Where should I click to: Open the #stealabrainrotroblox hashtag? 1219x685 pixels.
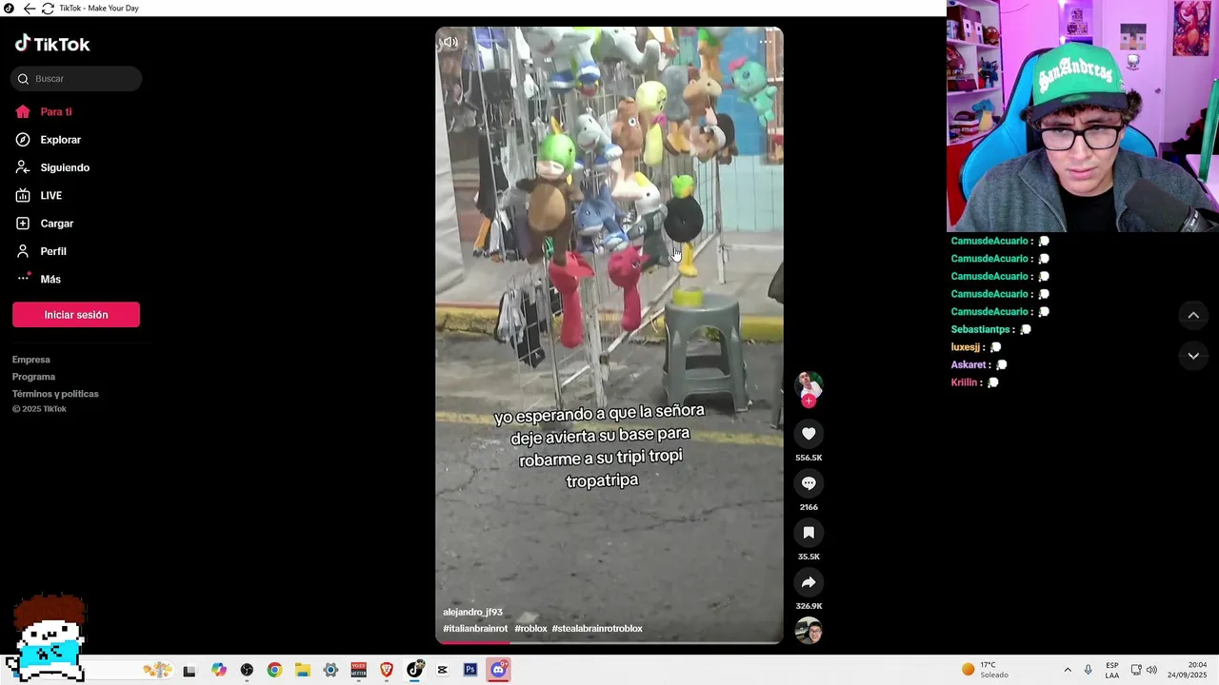click(x=597, y=629)
